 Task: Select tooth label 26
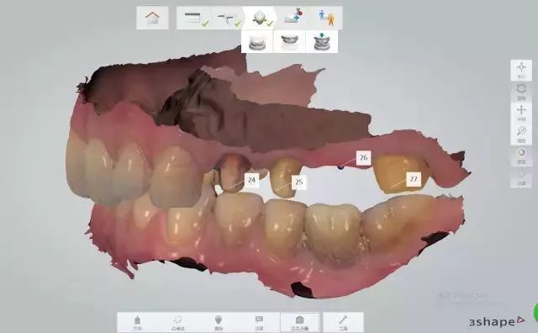(x=363, y=157)
